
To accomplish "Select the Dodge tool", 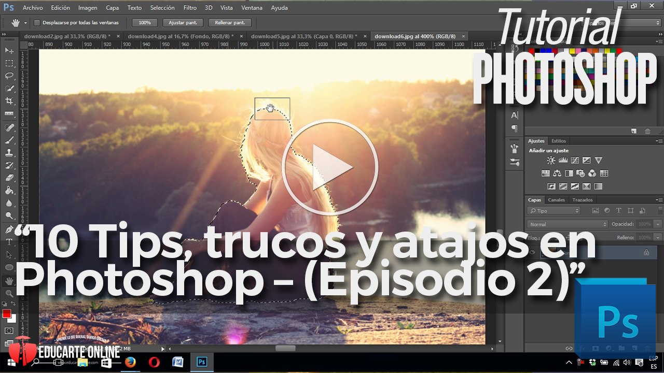I will (9, 216).
